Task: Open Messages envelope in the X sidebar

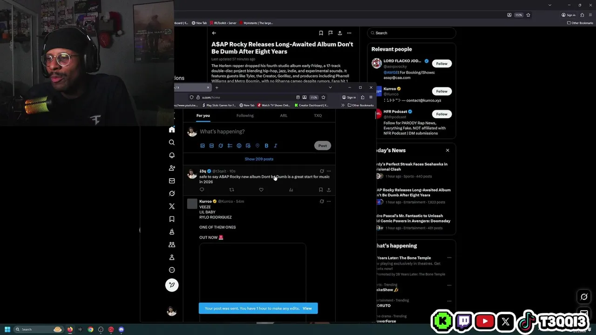Action: 172,181
